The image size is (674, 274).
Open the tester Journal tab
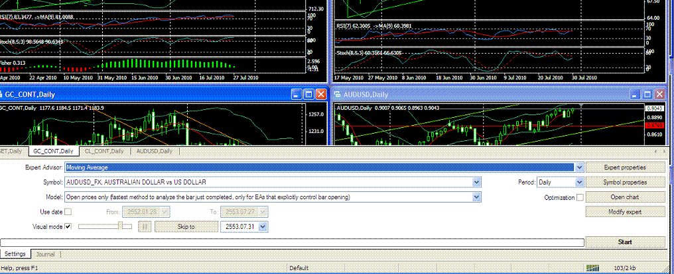45,254
